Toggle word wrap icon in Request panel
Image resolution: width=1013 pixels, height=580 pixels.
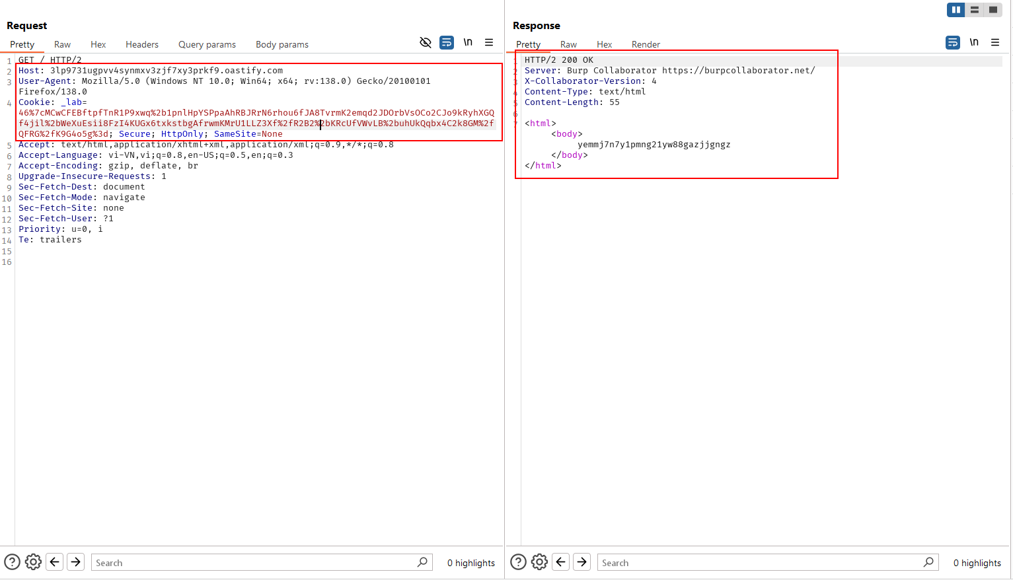coord(447,42)
